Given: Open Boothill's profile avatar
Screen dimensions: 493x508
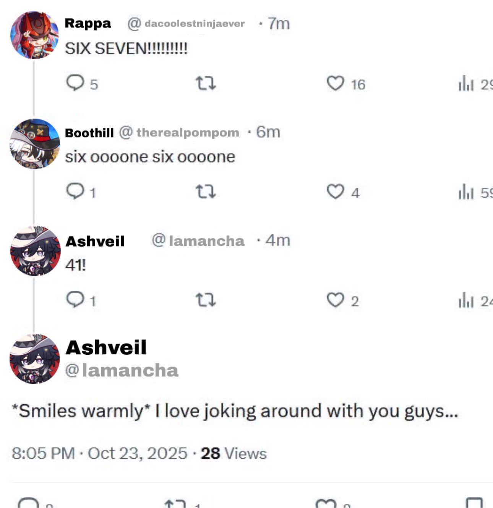Looking at the screenshot, I should click(x=34, y=144).
